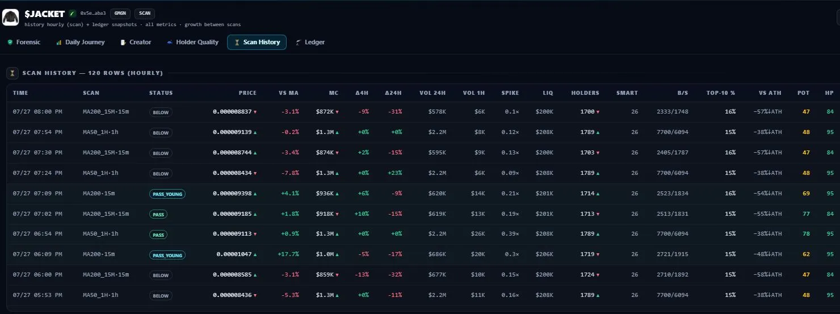Open the GMGN link button
The image size is (840, 314).
120,13
